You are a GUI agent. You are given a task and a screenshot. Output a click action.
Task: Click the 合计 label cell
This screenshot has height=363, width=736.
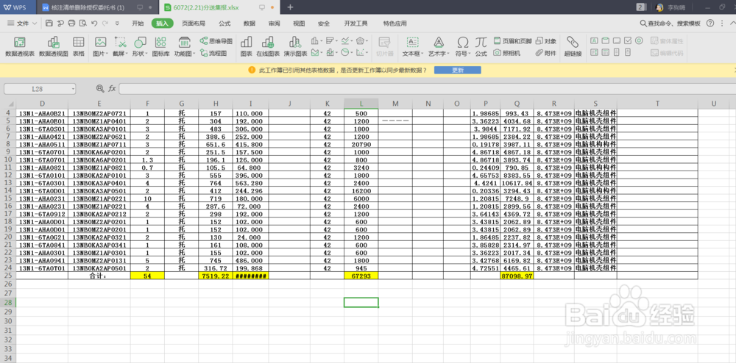click(x=99, y=276)
